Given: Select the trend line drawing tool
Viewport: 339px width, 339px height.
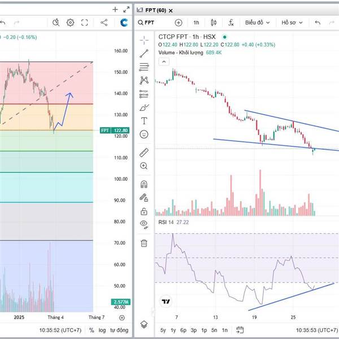Looking at the screenshot, I should 144,54.
